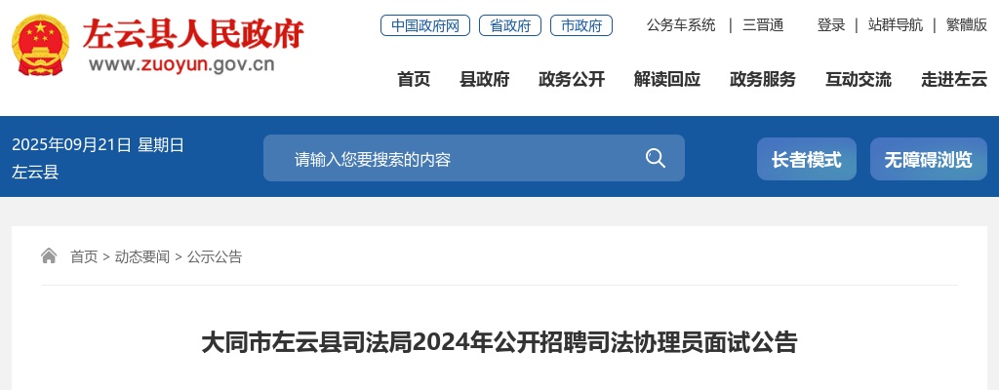Click the home icon in breadcrumb
Screen dimensions: 999x390
pyautogui.click(x=49, y=255)
